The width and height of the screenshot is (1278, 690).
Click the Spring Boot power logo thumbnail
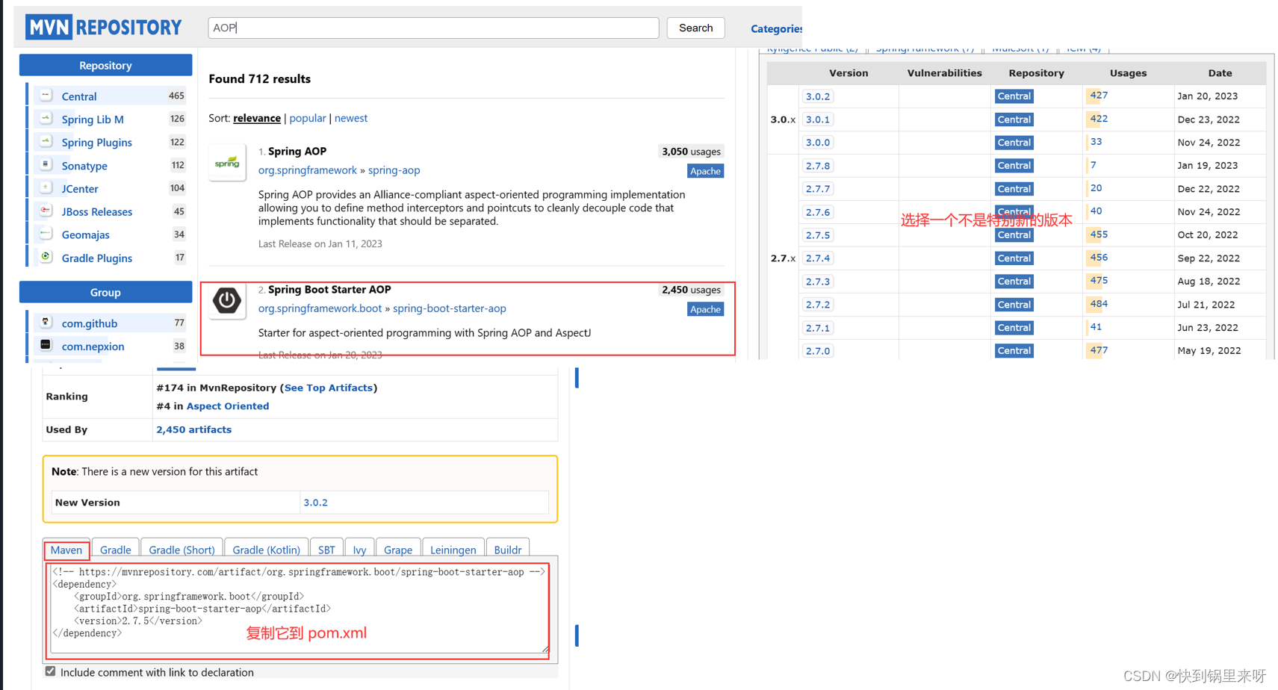[x=227, y=301]
